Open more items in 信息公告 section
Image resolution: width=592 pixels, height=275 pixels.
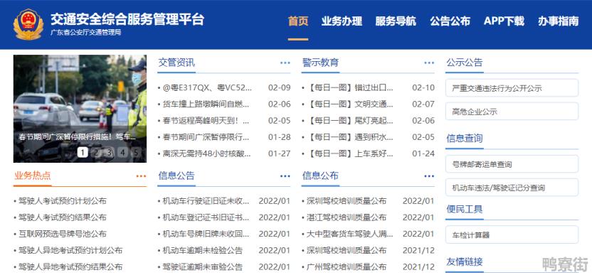[x=285, y=176]
